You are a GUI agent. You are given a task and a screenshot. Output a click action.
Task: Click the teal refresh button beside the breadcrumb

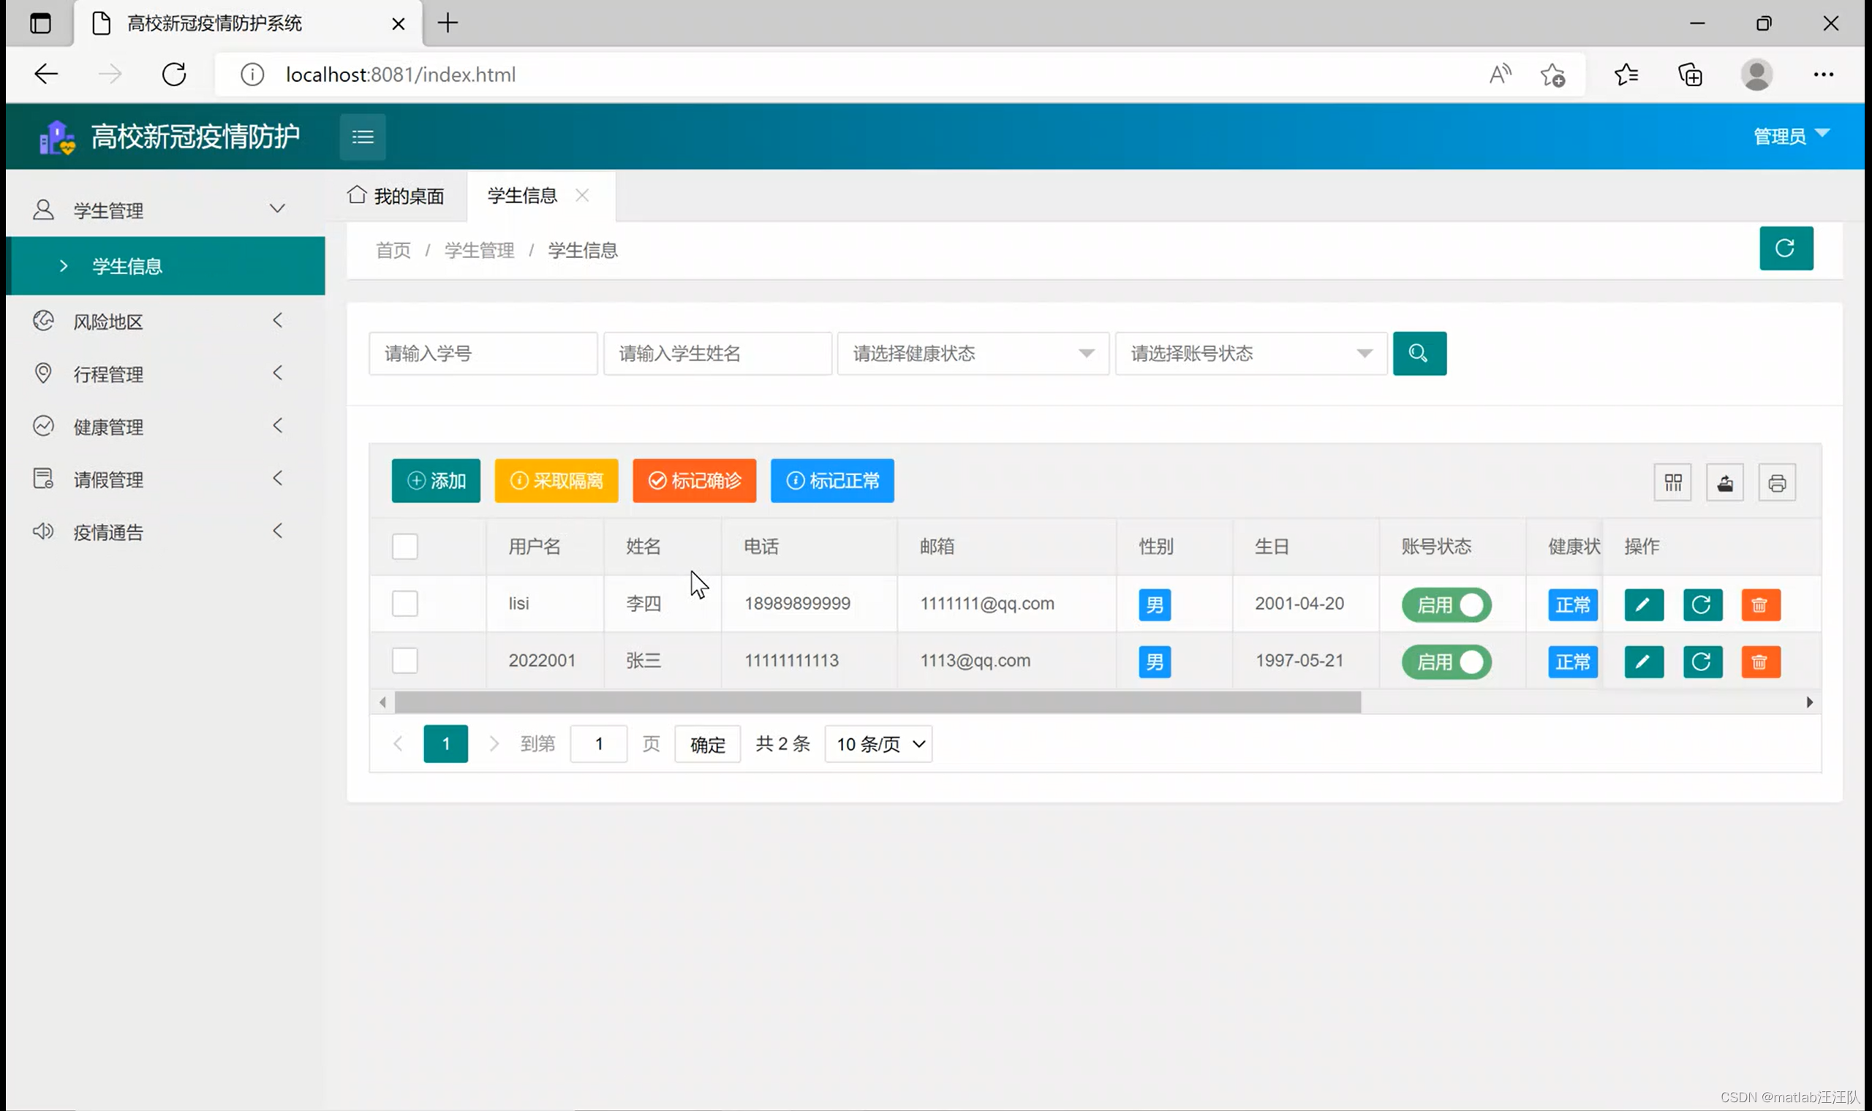coord(1785,249)
